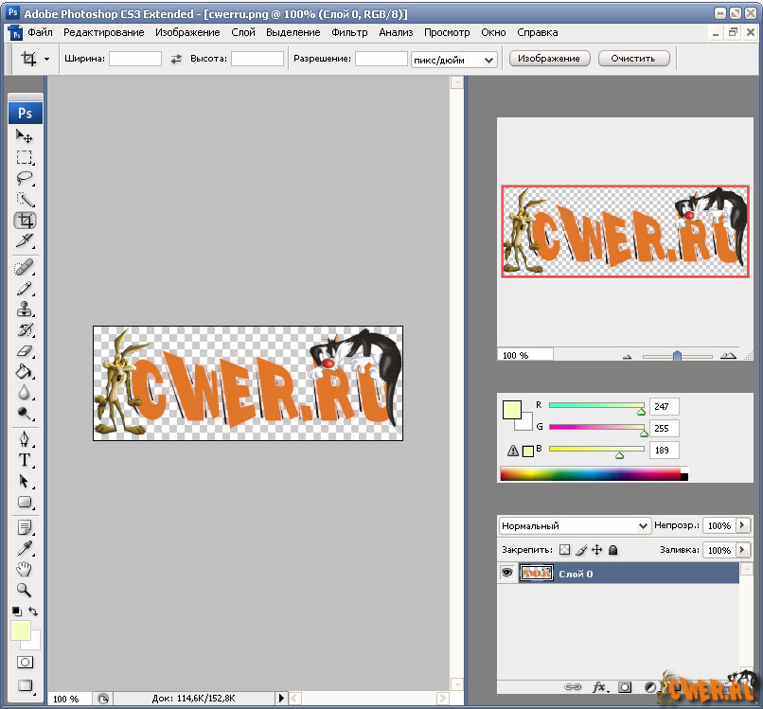763x709 pixels.
Task: Click the Изображение button in options bar
Action: [x=550, y=59]
